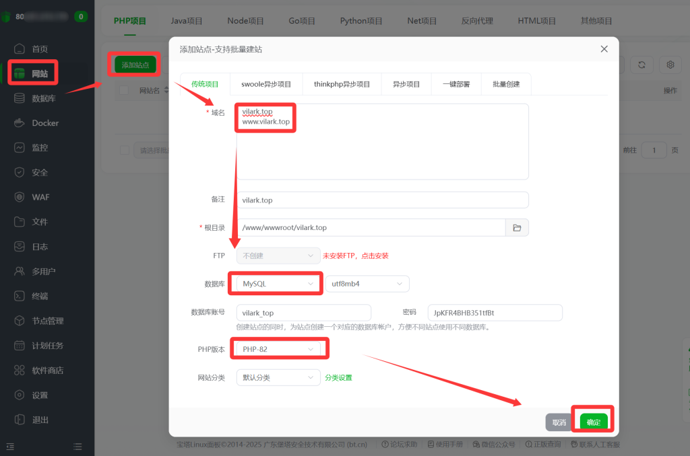
Task: Click the folder browse icon beside 根目录
Action: pyautogui.click(x=517, y=227)
